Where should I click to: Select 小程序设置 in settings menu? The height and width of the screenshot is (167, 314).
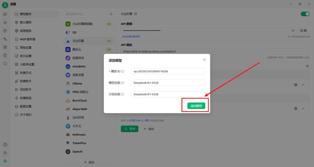(x=36, y=64)
